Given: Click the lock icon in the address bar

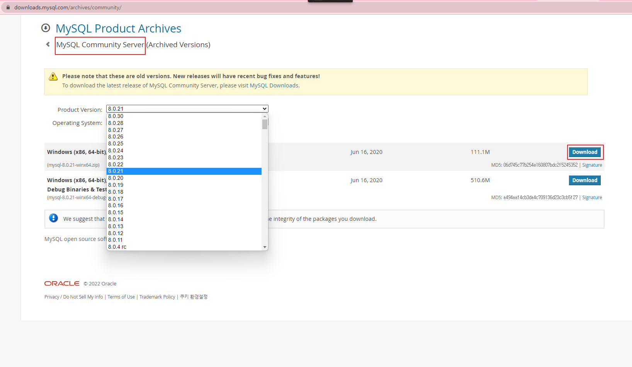Looking at the screenshot, I should 8,7.
